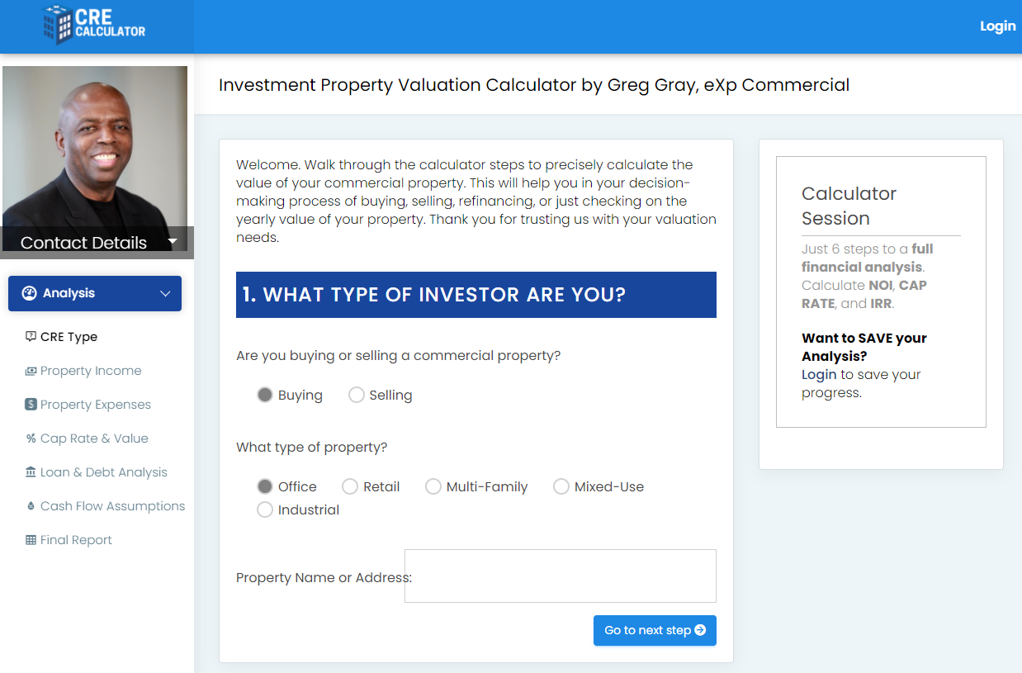
Task: Click the Analysis gauge icon
Action: click(29, 293)
